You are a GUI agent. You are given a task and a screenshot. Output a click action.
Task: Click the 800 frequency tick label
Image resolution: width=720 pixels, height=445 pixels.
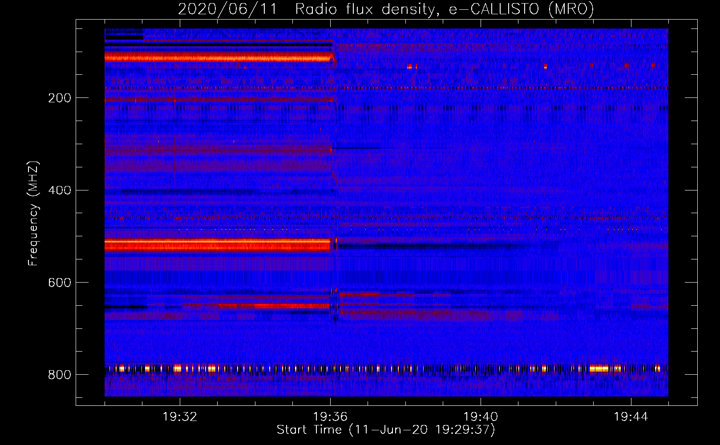coord(60,375)
